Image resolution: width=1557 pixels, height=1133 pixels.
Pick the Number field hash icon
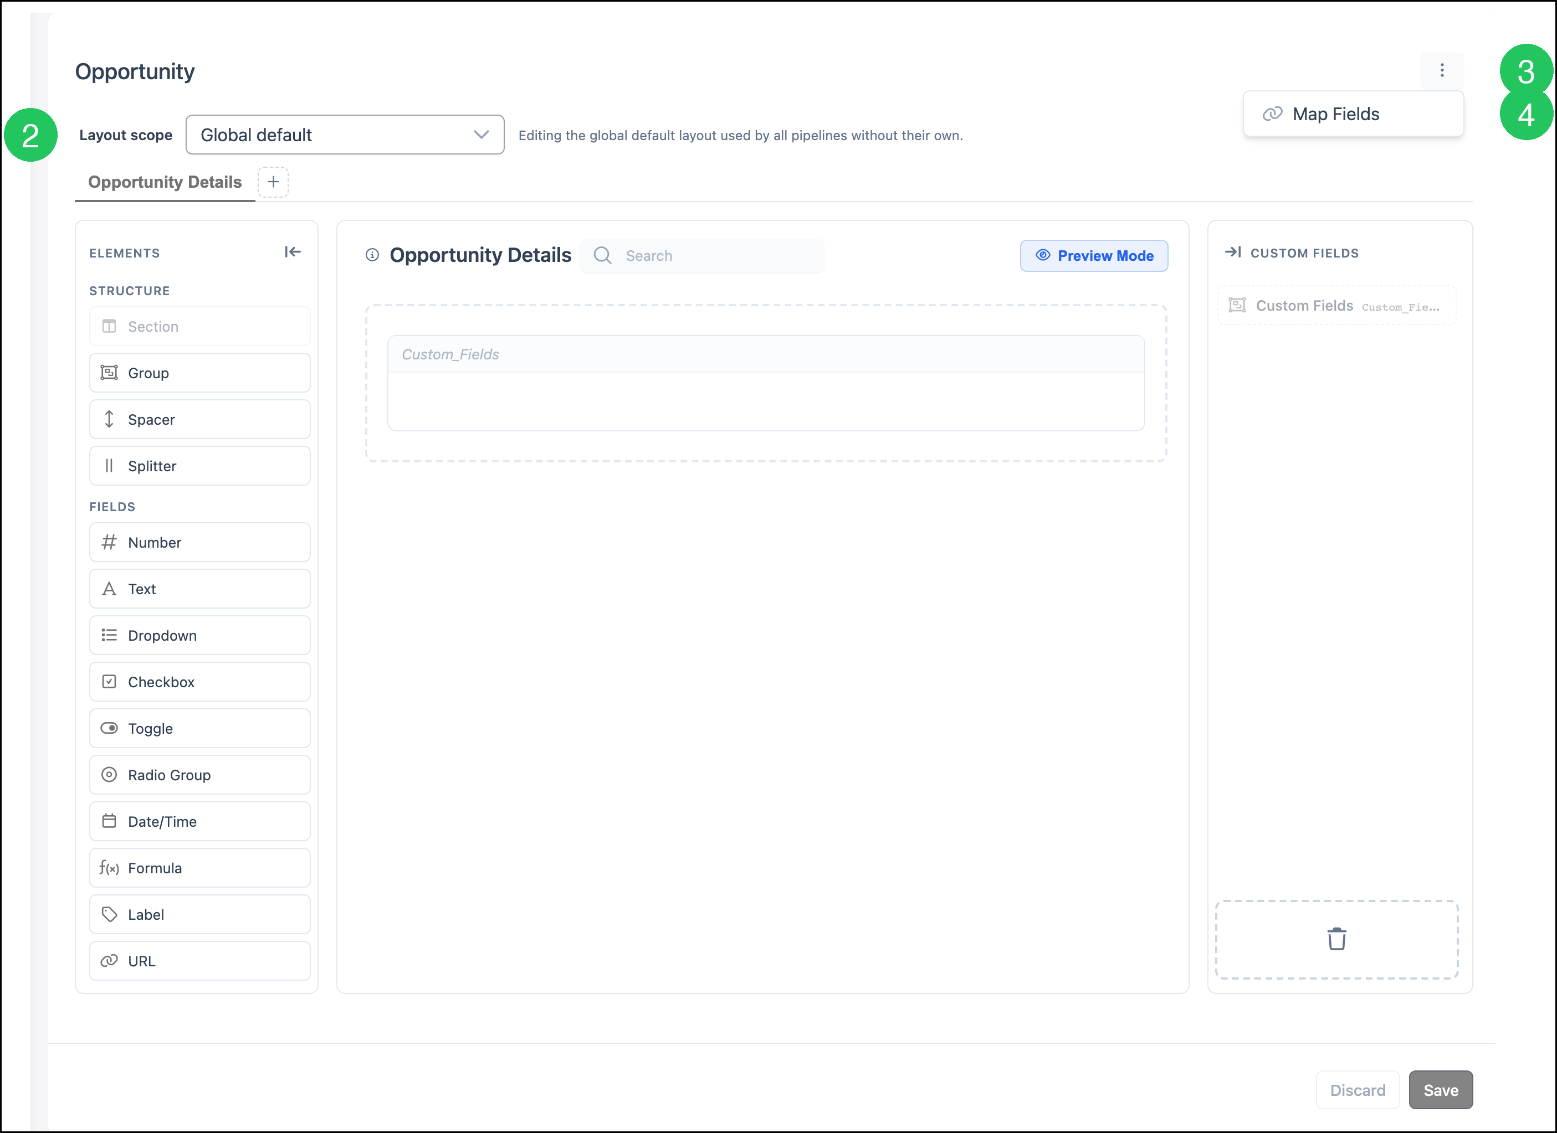[109, 542]
